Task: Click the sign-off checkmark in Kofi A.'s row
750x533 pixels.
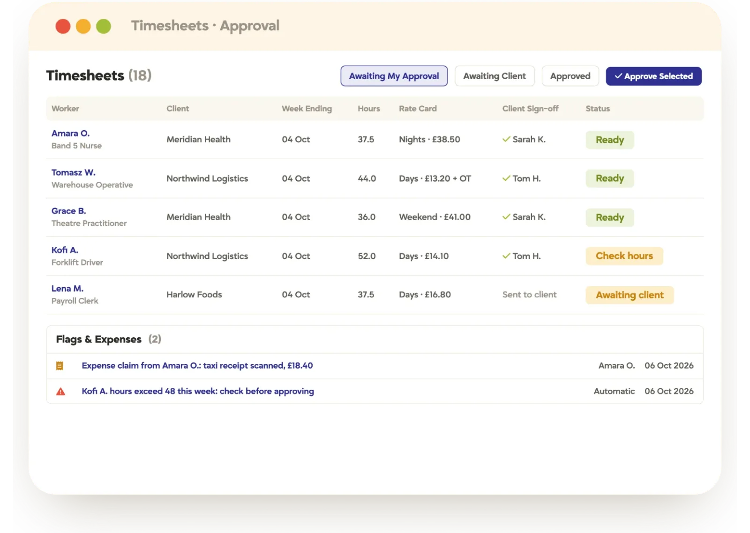Action: point(506,256)
